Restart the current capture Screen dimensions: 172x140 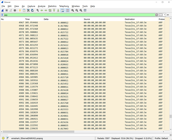click(x=11, y=10)
